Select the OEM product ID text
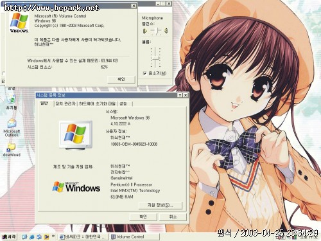 [x=134, y=144]
